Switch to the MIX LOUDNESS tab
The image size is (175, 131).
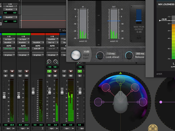coord(166,4)
